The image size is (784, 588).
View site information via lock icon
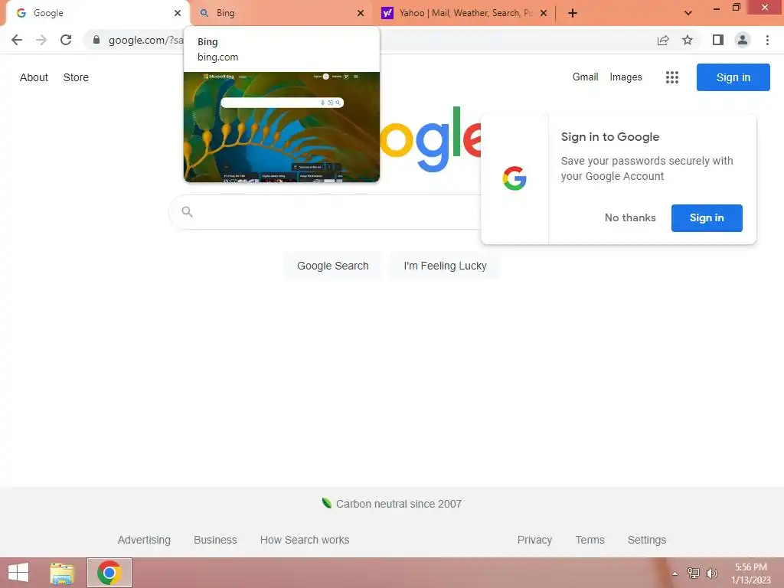click(x=96, y=40)
